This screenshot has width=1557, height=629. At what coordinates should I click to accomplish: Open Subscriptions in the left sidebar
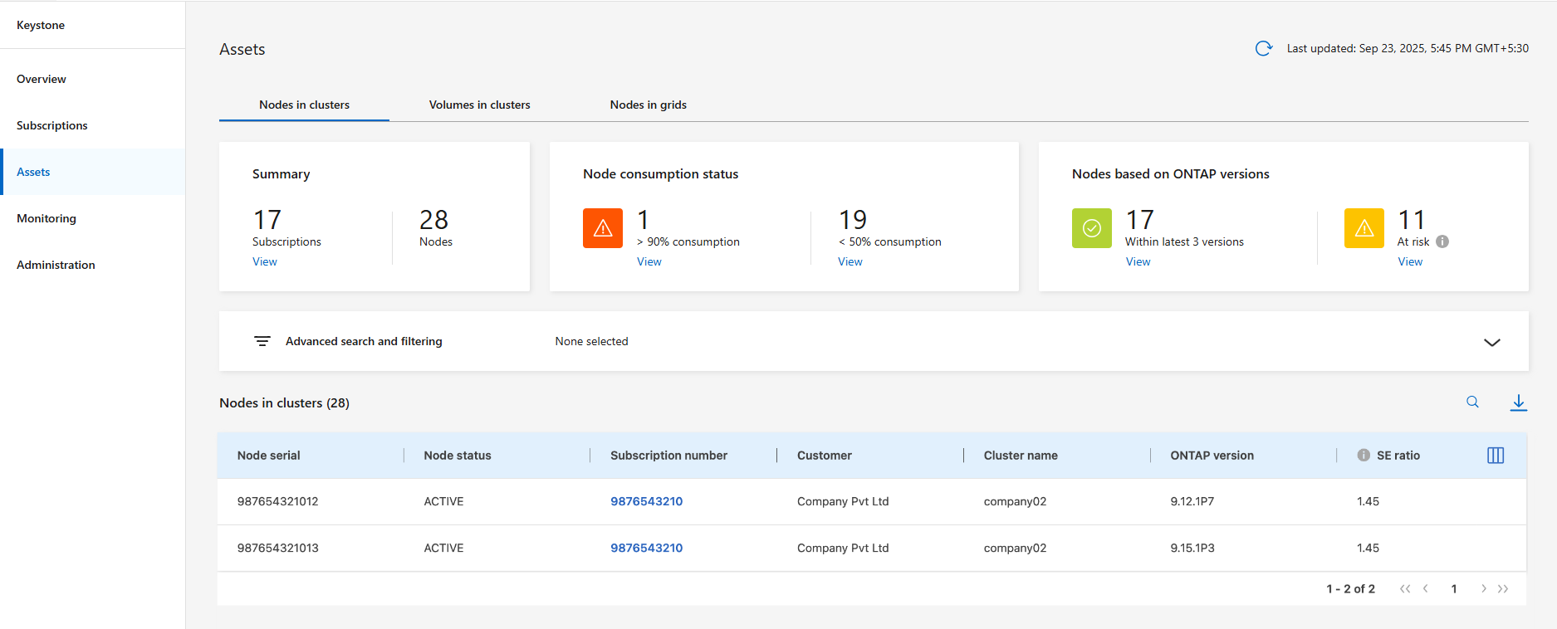(52, 125)
